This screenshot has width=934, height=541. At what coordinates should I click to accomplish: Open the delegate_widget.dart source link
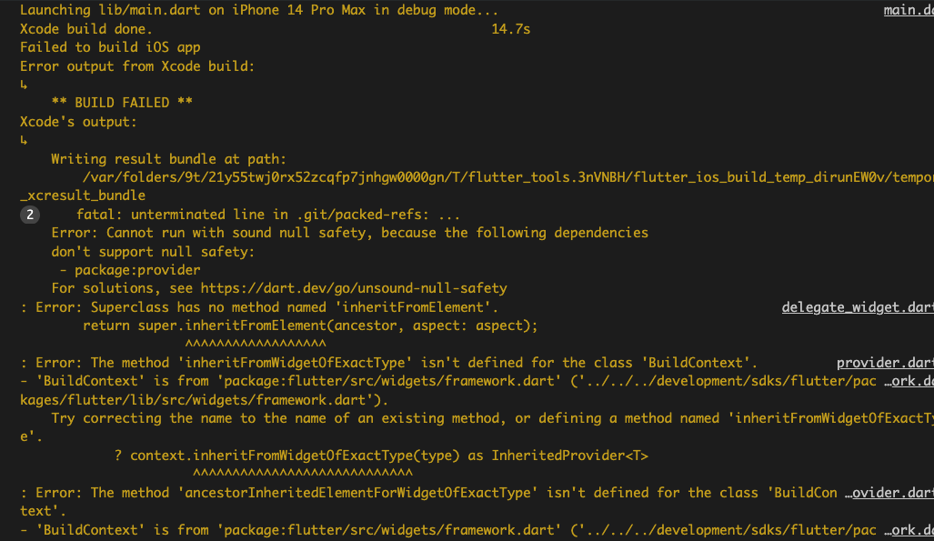click(858, 307)
